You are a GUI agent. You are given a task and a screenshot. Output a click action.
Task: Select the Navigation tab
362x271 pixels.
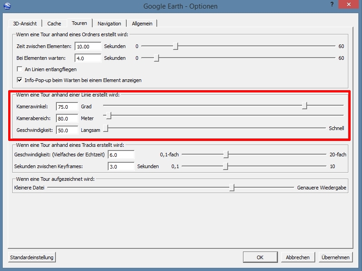[109, 24]
